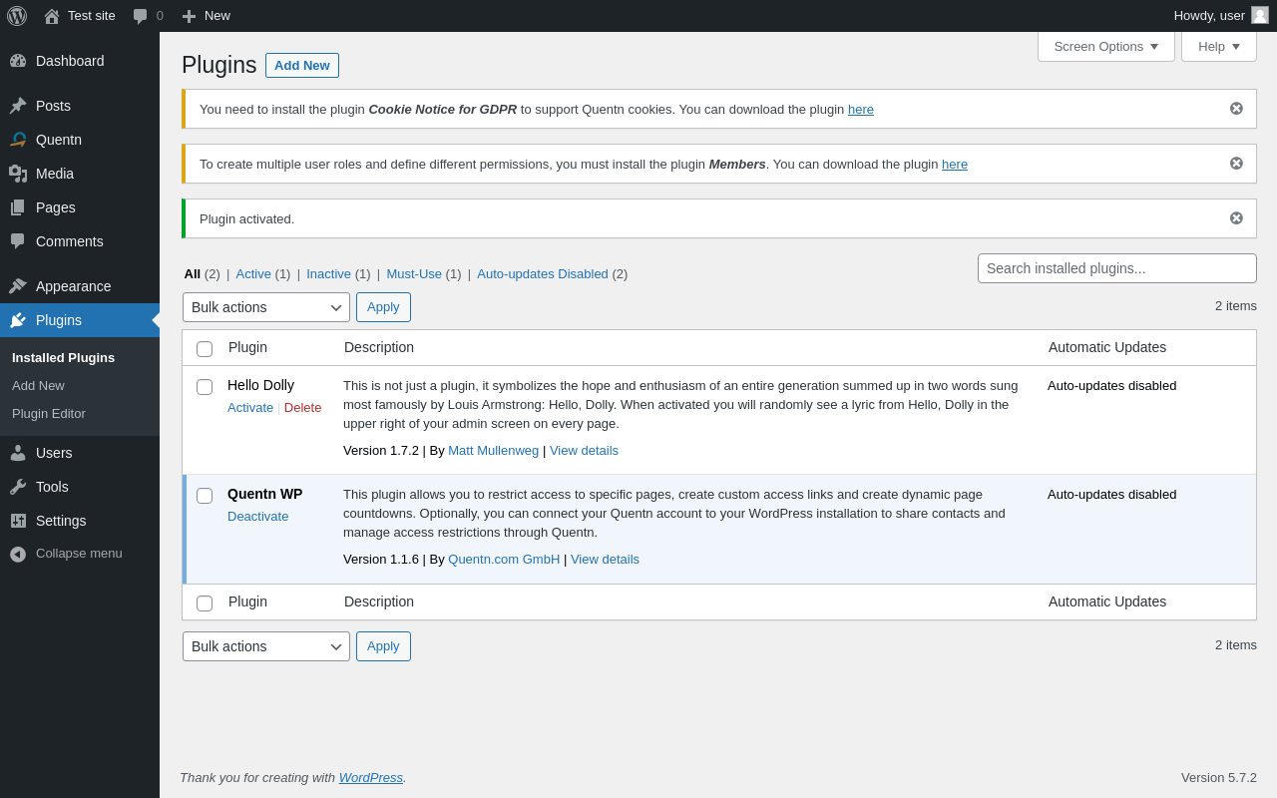Open the Tools wrench icon
This screenshot has height=798, width=1277.
click(x=18, y=487)
